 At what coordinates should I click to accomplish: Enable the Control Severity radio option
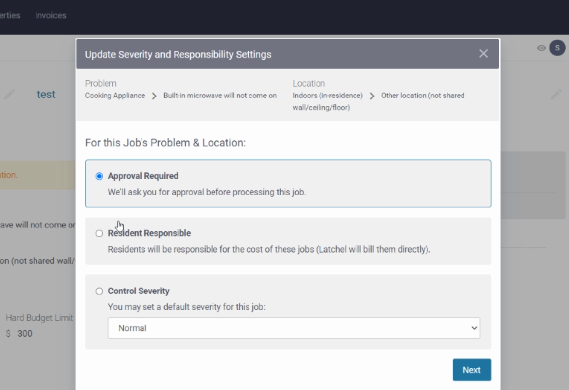pyautogui.click(x=99, y=291)
